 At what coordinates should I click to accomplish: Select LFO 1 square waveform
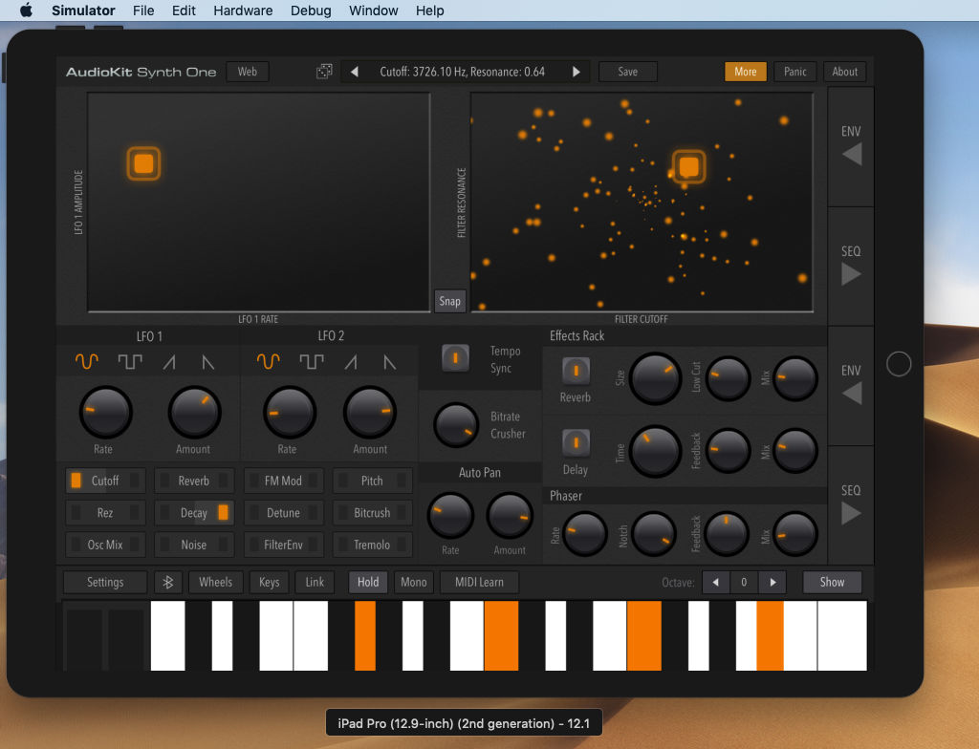[130, 361]
